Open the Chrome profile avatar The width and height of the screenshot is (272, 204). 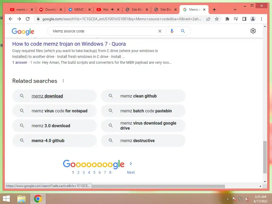click(x=253, y=19)
